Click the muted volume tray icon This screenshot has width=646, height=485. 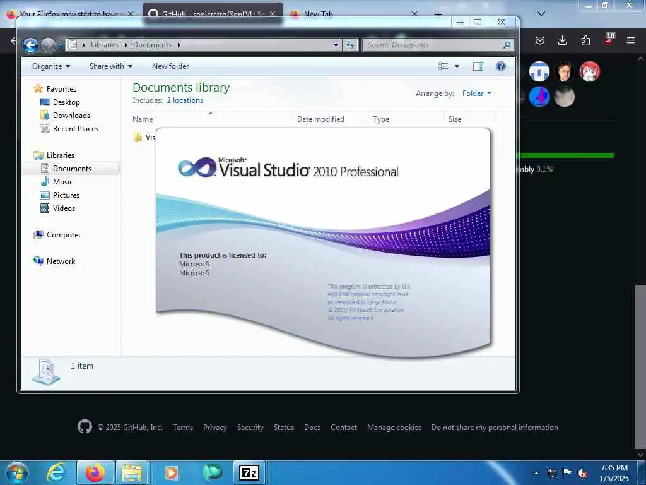(x=582, y=473)
